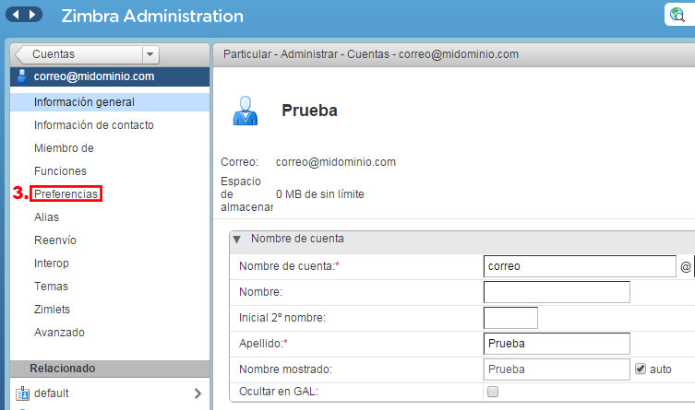Open the Avanzado section
The height and width of the screenshot is (410, 695).
tap(59, 333)
